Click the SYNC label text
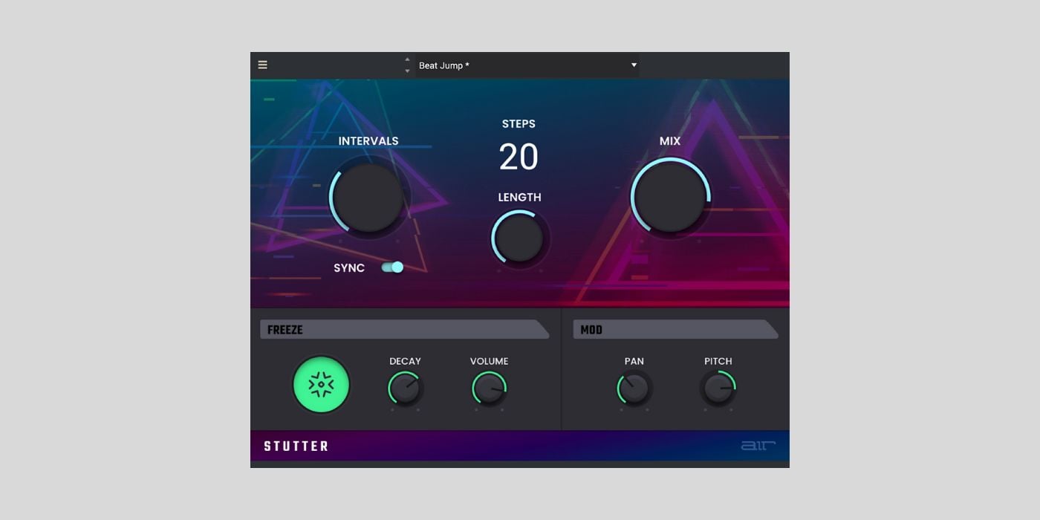This screenshot has width=1040, height=520. (349, 268)
